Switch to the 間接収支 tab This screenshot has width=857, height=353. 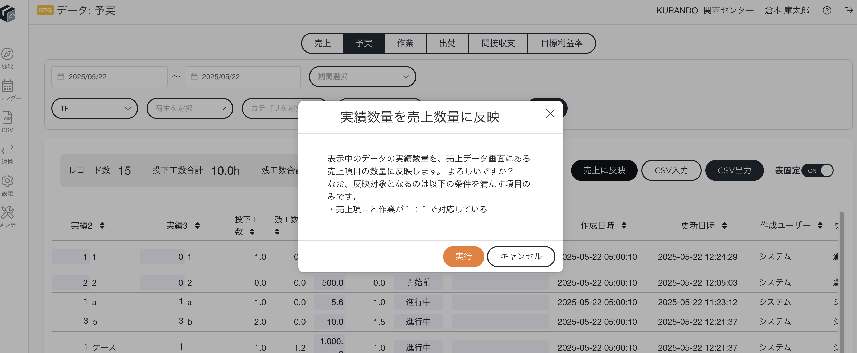tap(498, 43)
